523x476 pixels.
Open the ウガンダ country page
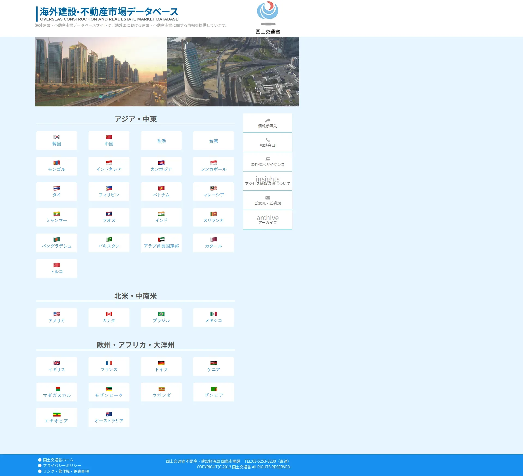pyautogui.click(x=161, y=392)
